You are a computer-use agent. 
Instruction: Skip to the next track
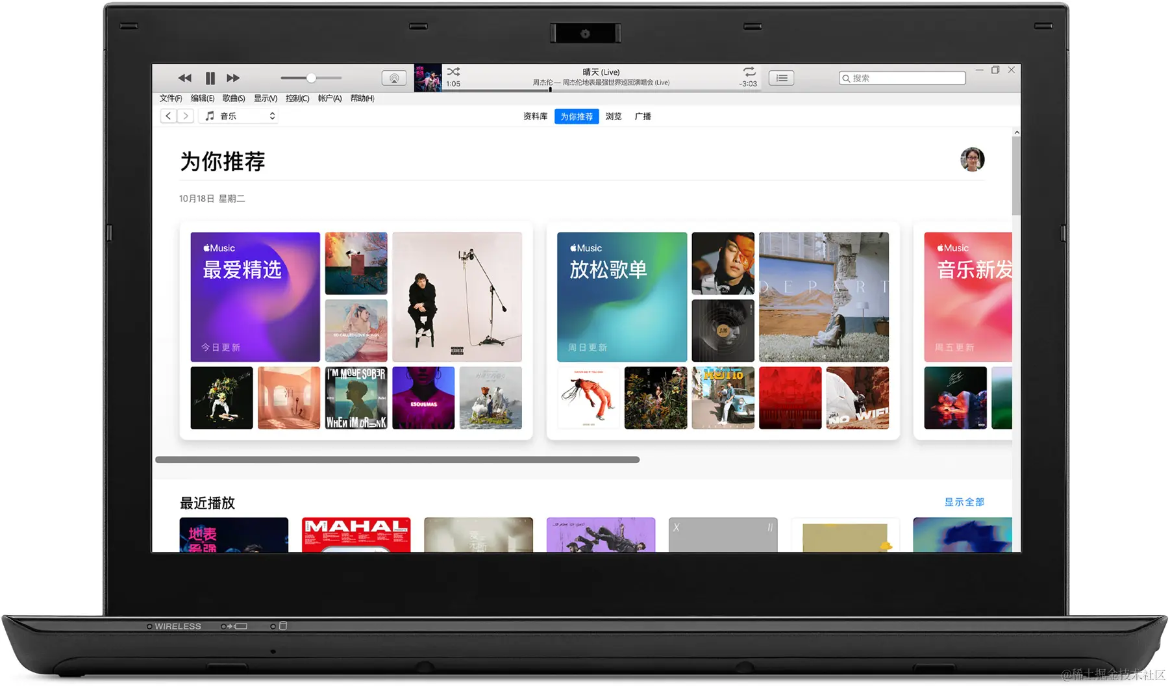click(232, 78)
